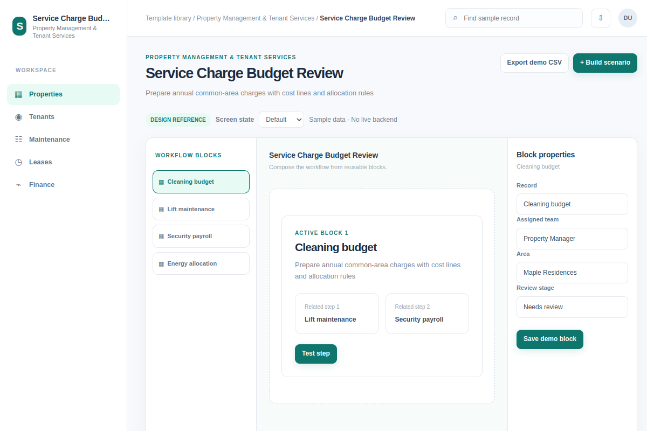Viewport: 647px width, 431px height.
Task: Go to the Leases section
Action: point(64,162)
